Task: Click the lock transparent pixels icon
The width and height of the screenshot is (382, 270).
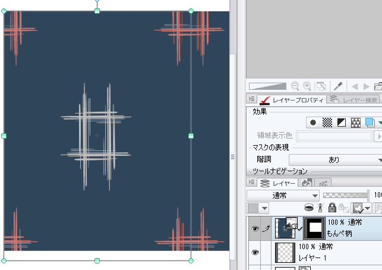Action: pos(344,208)
